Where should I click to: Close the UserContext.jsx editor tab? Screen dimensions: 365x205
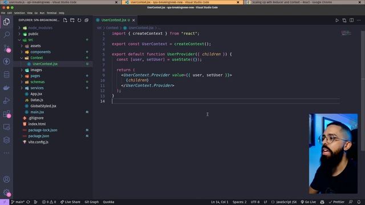pos(133,20)
